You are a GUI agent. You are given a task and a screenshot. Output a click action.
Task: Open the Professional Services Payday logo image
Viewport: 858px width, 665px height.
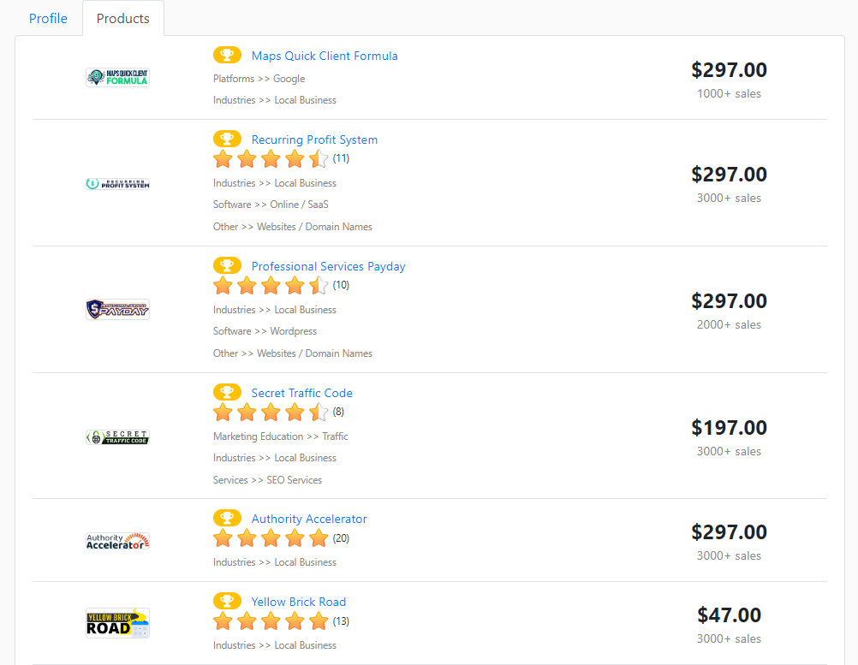coord(118,309)
